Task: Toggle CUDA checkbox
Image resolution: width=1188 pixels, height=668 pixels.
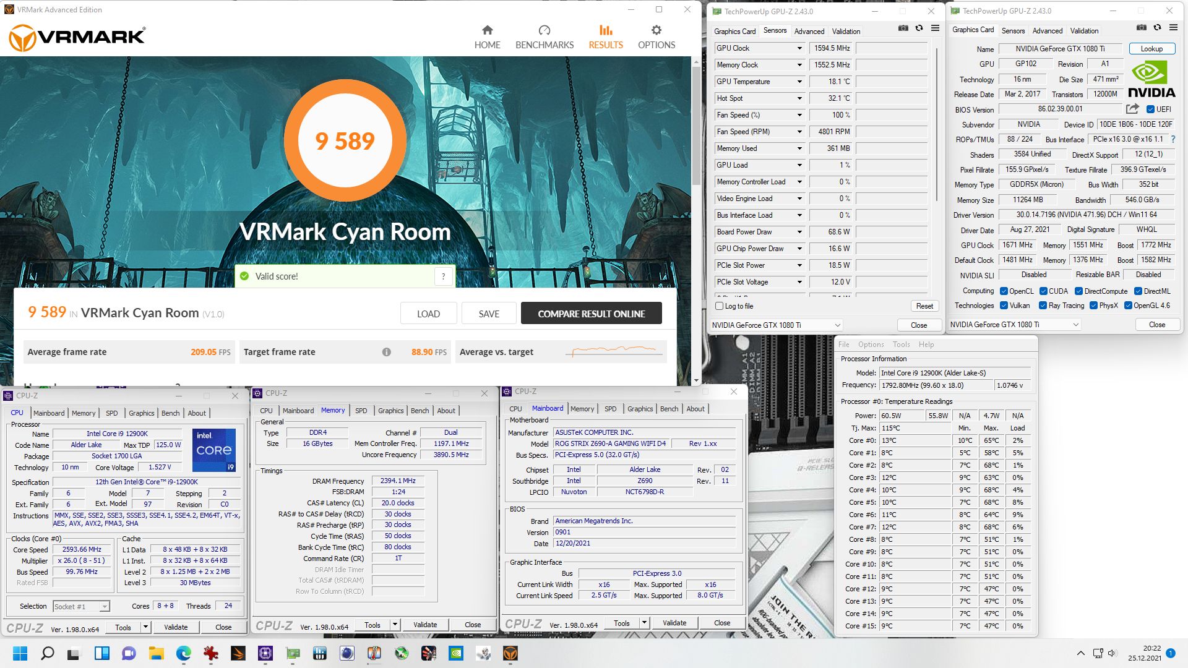Action: point(1043,291)
